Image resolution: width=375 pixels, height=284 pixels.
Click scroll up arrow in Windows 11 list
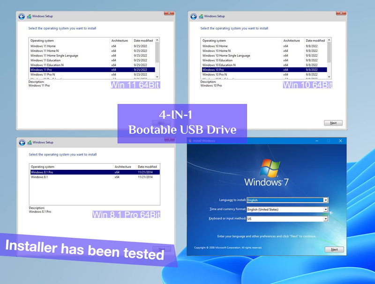point(157,40)
